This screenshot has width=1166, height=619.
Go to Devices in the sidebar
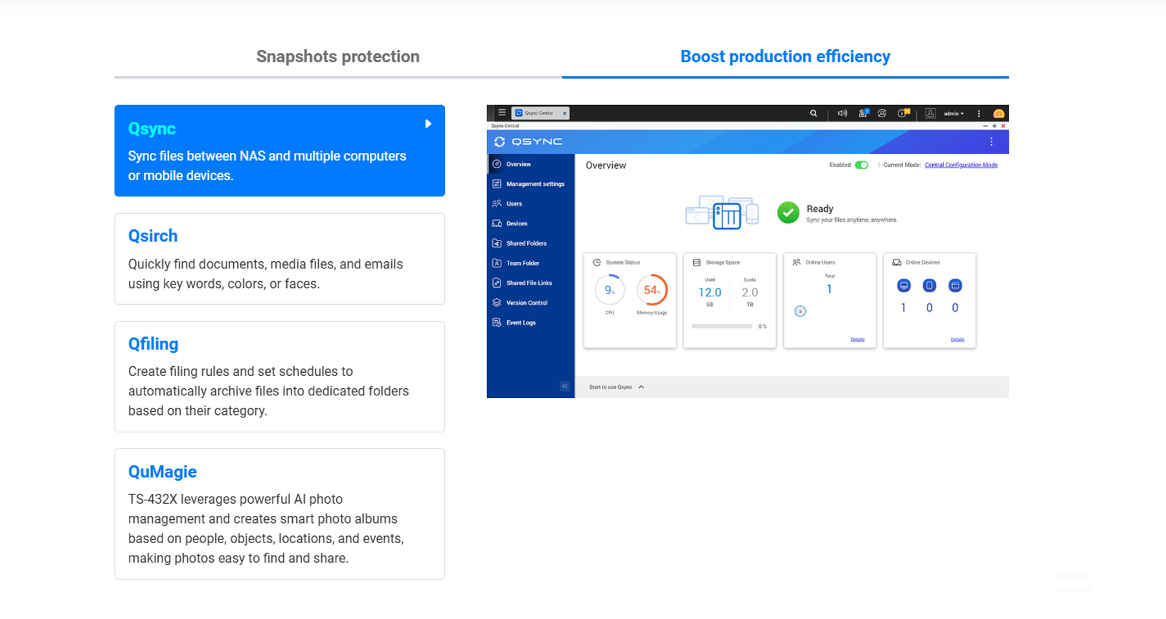pos(516,224)
